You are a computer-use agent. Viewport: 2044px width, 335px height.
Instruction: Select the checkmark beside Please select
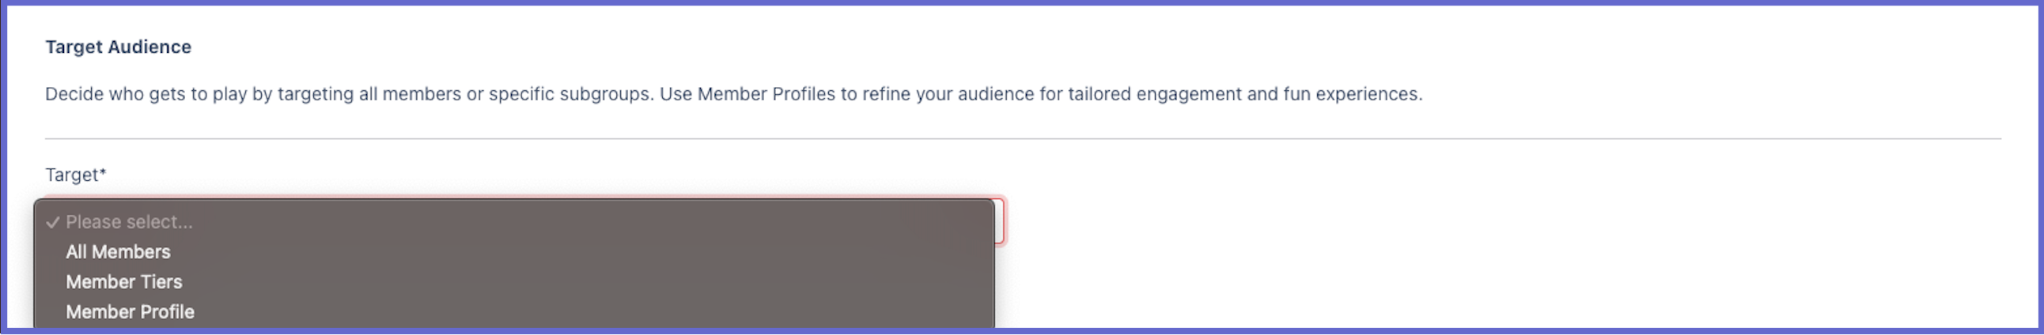tap(52, 223)
